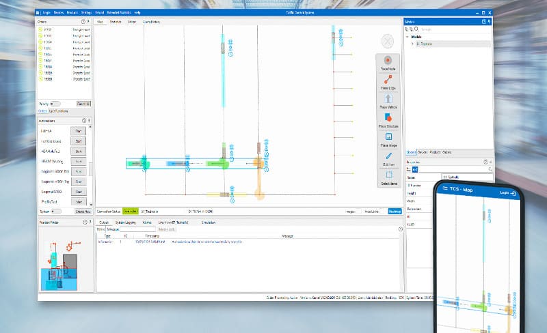Open the System Logging tab
The width and height of the screenshot is (547, 333).
coord(125,222)
